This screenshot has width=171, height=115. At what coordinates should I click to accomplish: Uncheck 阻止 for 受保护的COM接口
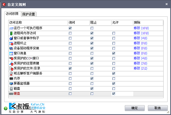(92, 58)
